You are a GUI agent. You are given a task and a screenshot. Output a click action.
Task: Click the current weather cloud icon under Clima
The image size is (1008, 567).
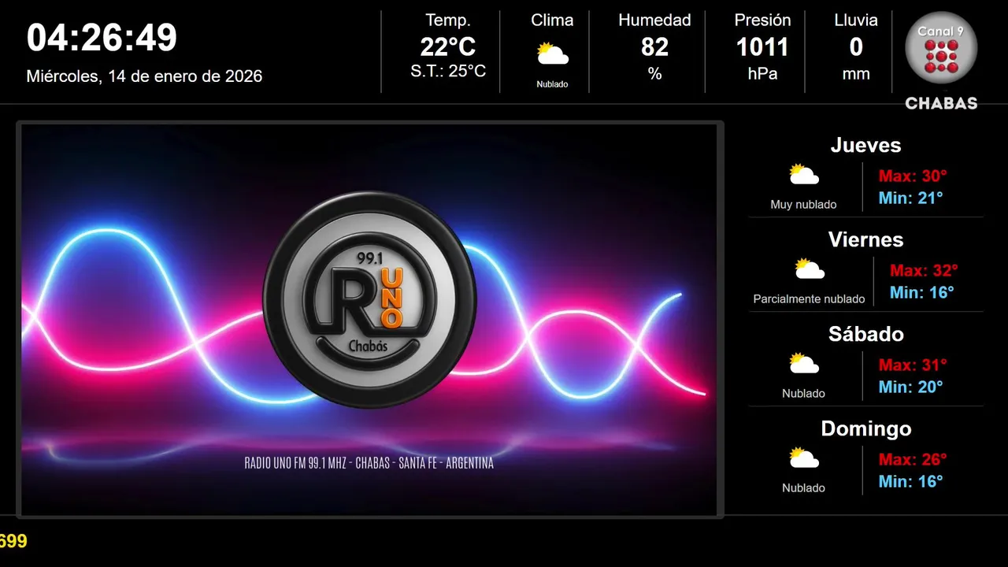point(552,54)
